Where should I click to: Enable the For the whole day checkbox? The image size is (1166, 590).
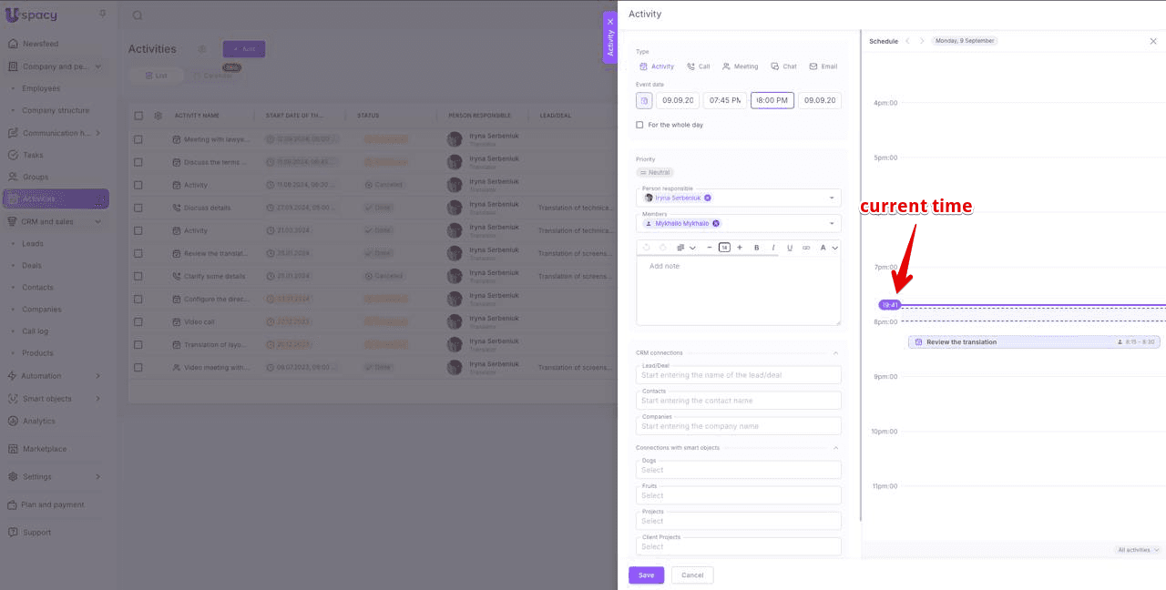(640, 125)
